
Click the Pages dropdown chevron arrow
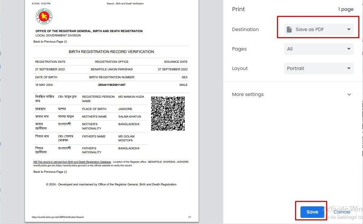pyautogui.click(x=349, y=49)
